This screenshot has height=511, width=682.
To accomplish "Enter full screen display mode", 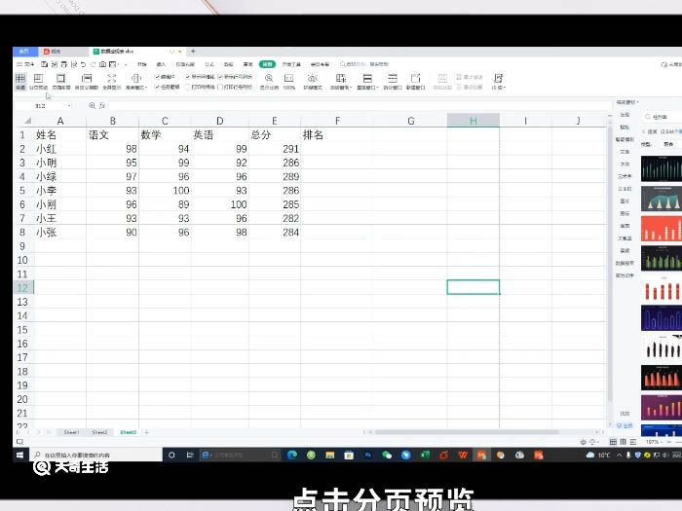I will 112,81.
